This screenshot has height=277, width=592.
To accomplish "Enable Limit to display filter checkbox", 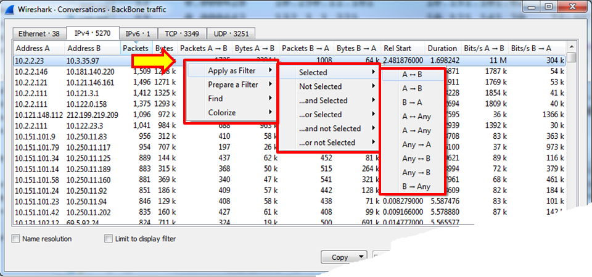I will [x=109, y=239].
